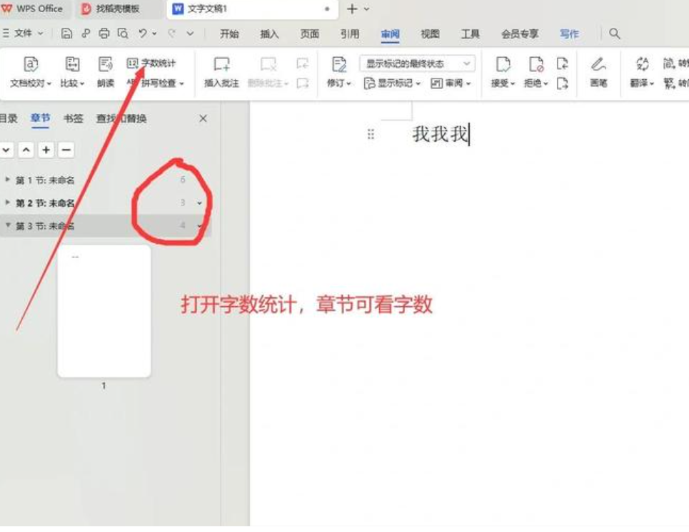Click the plus button to add section
The height and width of the screenshot is (532, 689).
46,150
